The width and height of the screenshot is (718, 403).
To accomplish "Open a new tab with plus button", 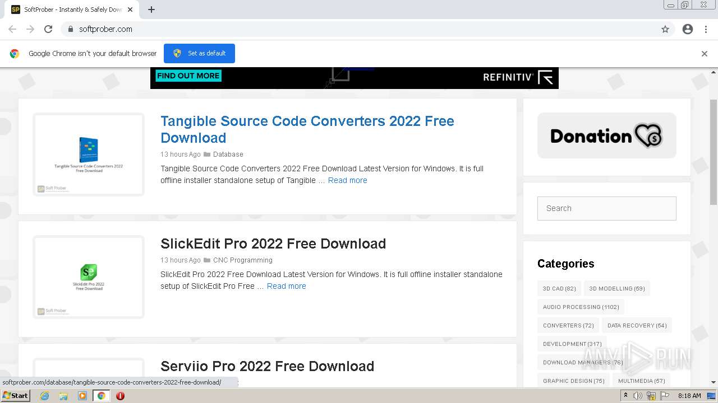I will click(151, 10).
